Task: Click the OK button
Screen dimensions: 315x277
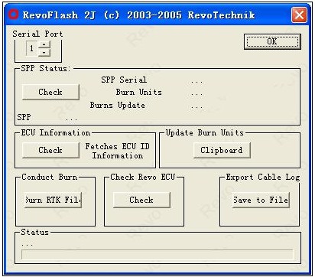Action: [272, 41]
